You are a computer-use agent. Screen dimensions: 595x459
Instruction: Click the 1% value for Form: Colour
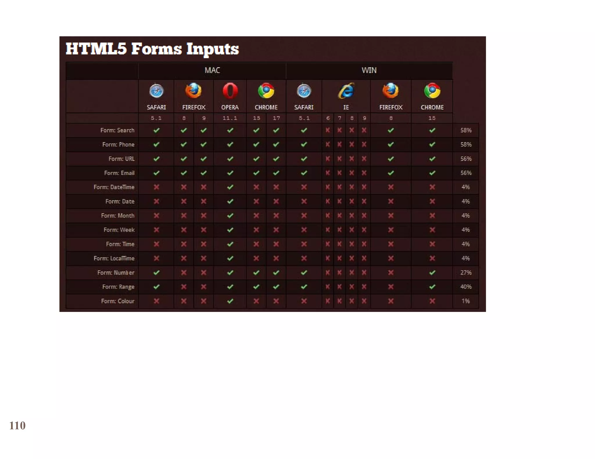pos(466,301)
